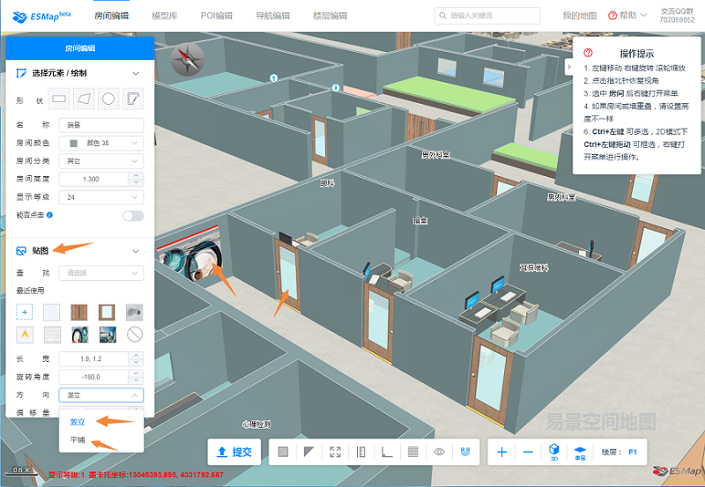Open the 查找 texture search dropdown
Viewport: 705px width, 487px height.
[x=101, y=273]
